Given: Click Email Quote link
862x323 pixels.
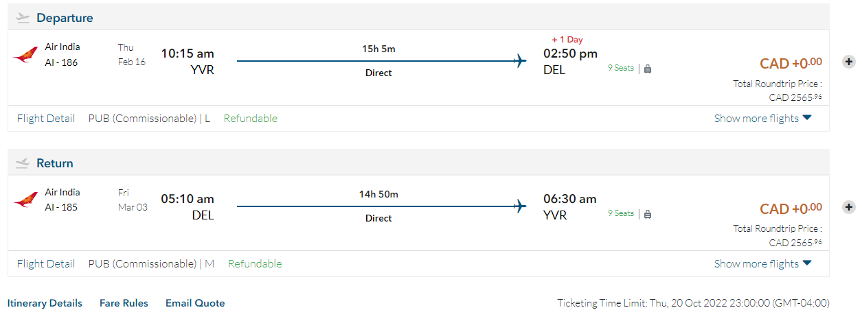Looking at the screenshot, I should (x=195, y=303).
